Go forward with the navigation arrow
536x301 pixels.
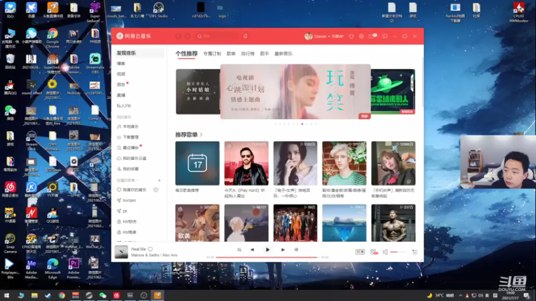click(x=188, y=36)
